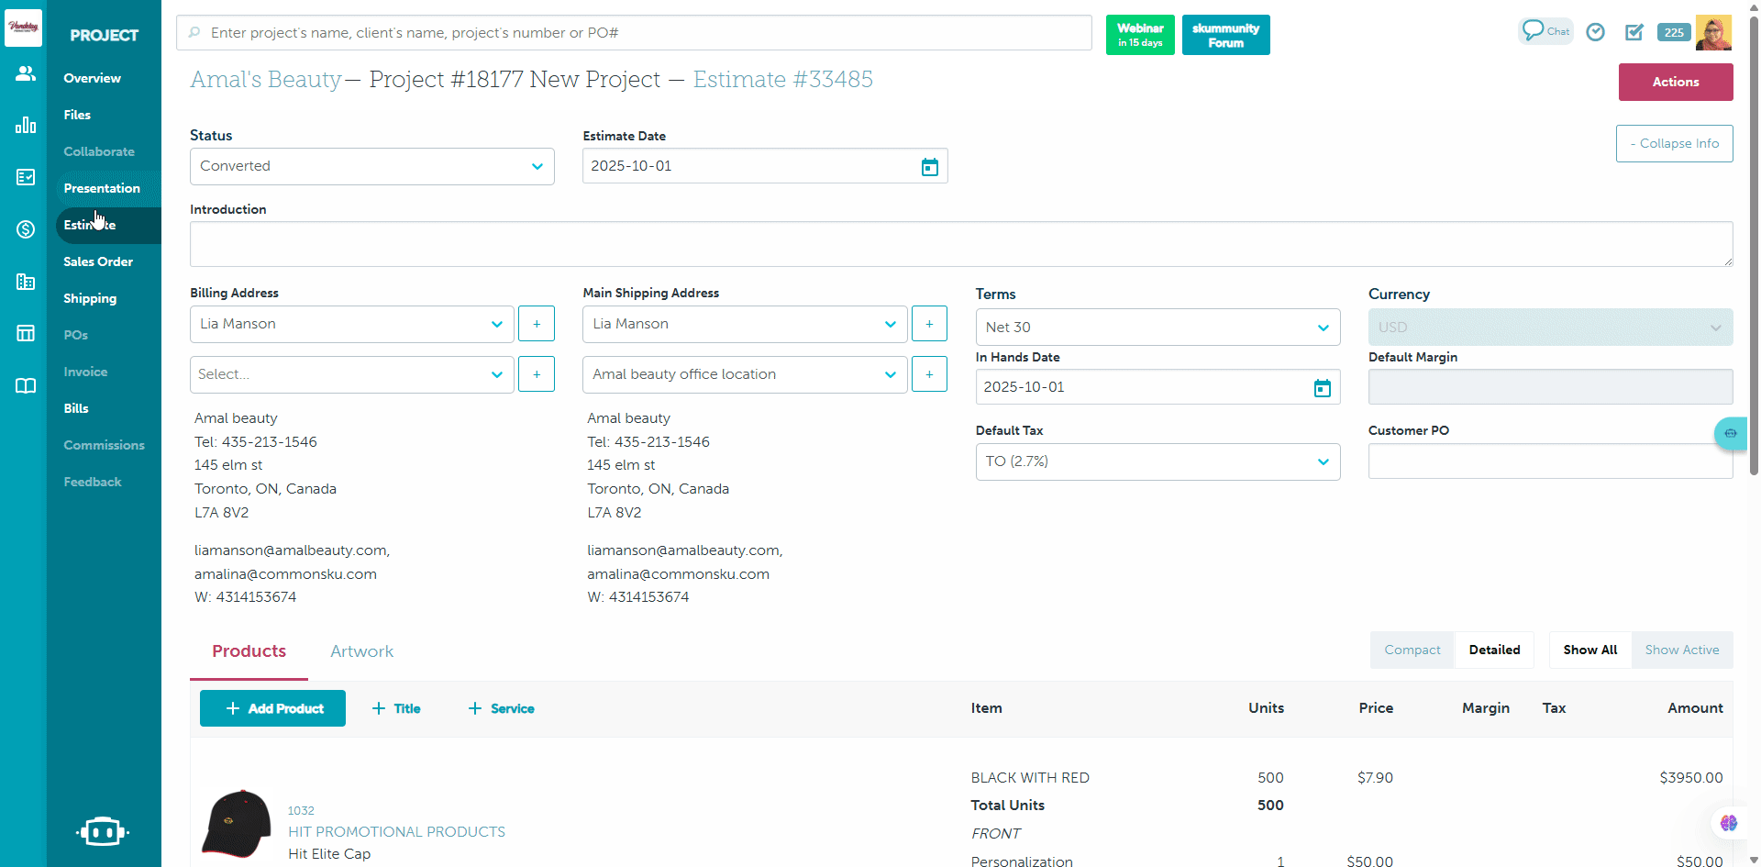The image size is (1761, 867).
Task: Click the contacts people icon in sidebar
Action: pyautogui.click(x=25, y=73)
